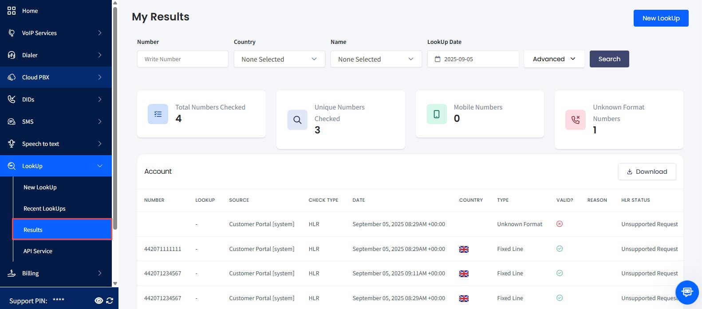Click the valid checkmark in 09:11AM row
The width and height of the screenshot is (702, 309).
point(560,273)
